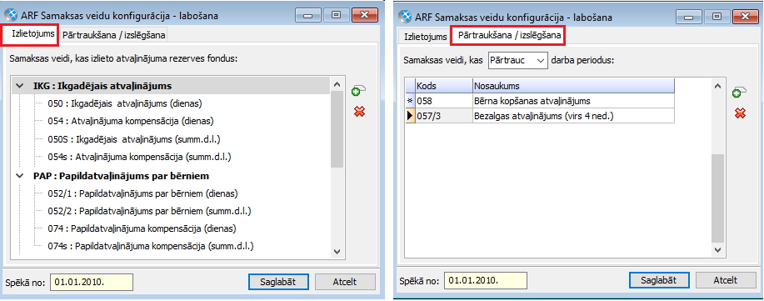Select 052/2 : Papildatvaļinājums par bērniem (summ.d.l.)

(x=150, y=211)
